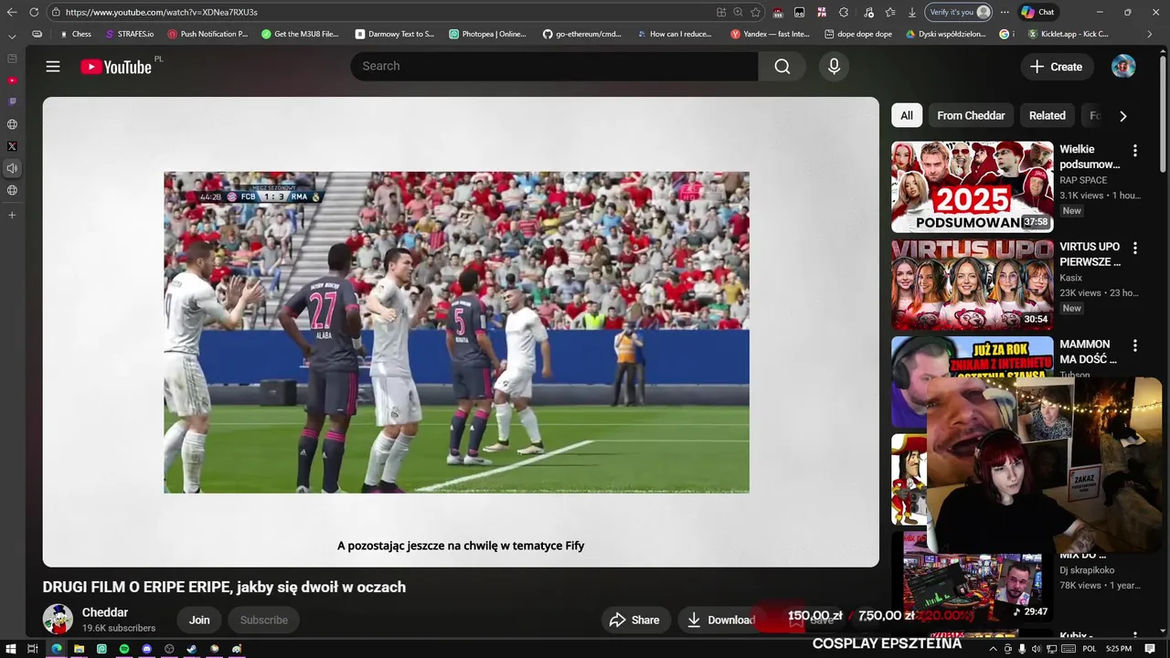
Task: Open Kicklet.app bookmark
Action: (1069, 34)
